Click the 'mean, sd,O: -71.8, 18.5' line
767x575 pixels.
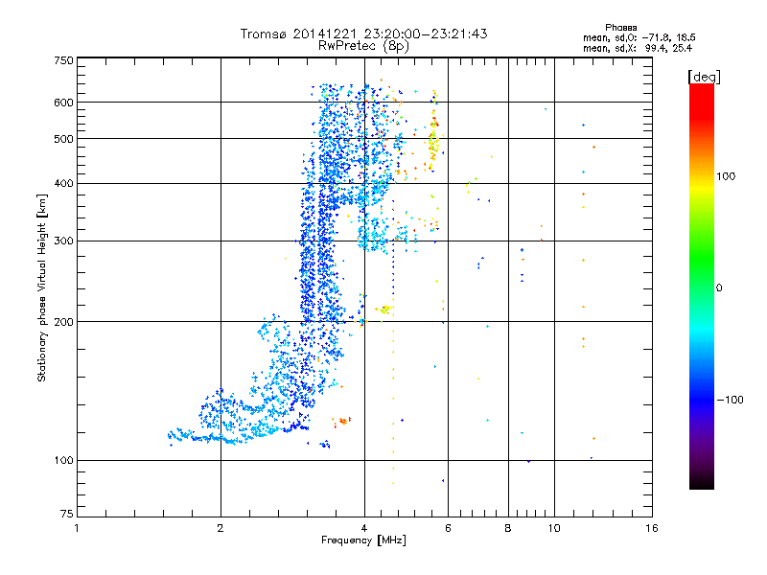(x=639, y=37)
